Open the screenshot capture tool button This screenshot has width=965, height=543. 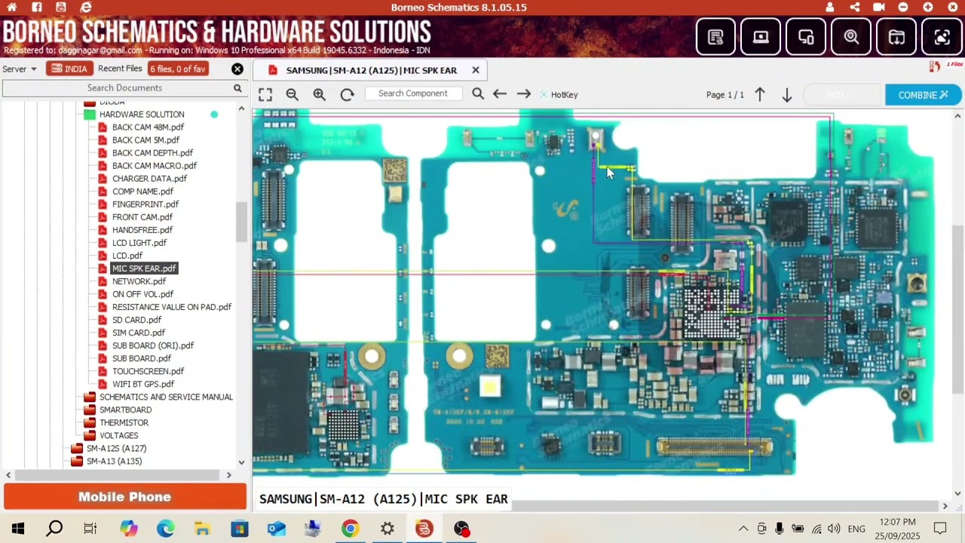(942, 37)
